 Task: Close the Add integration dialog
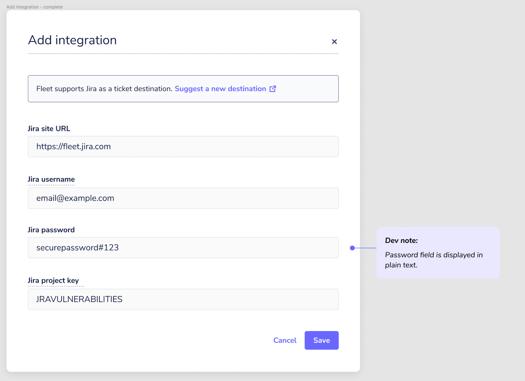point(334,41)
